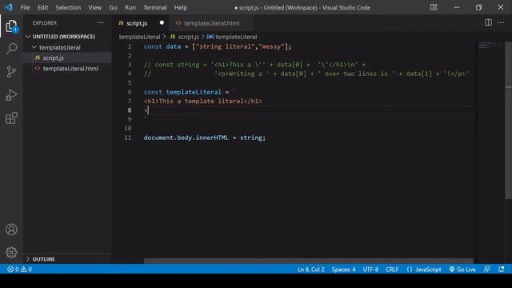The width and height of the screenshot is (512, 288).
Task: Click the EXPLORER panel title
Action: click(x=45, y=23)
